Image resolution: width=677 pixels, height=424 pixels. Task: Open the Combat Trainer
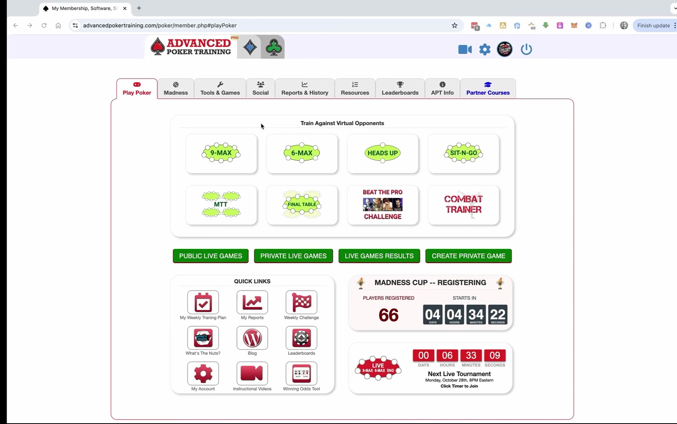tap(464, 205)
